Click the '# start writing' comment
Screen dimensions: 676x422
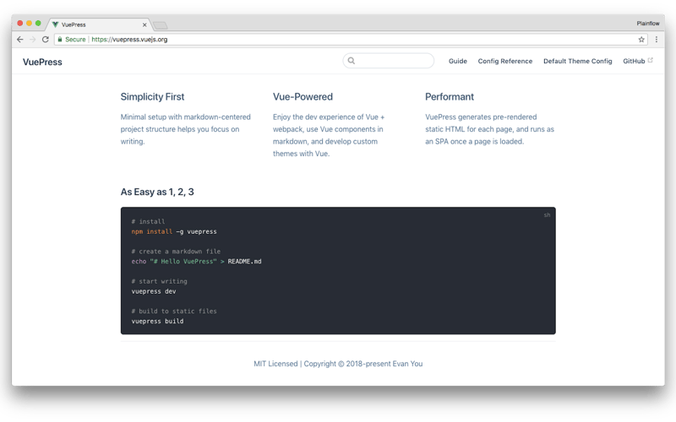pyautogui.click(x=159, y=281)
